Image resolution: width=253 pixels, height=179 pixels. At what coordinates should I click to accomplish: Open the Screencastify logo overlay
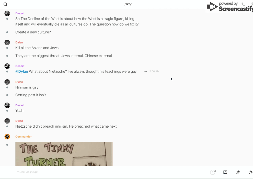pos(230,7)
